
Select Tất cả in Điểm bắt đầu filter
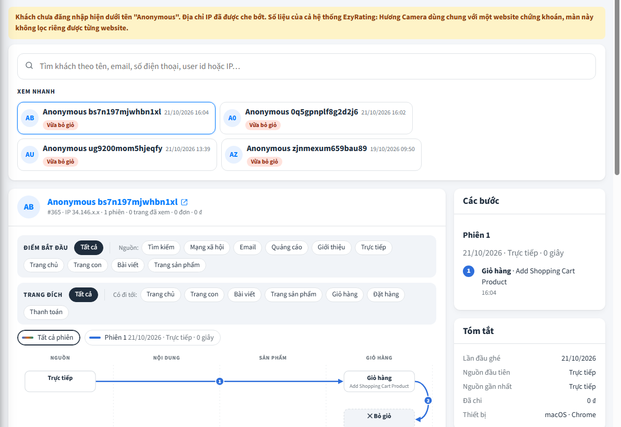coord(89,247)
